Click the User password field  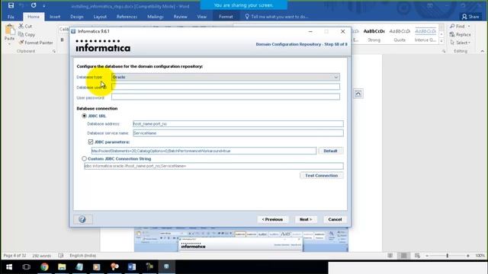(x=226, y=97)
